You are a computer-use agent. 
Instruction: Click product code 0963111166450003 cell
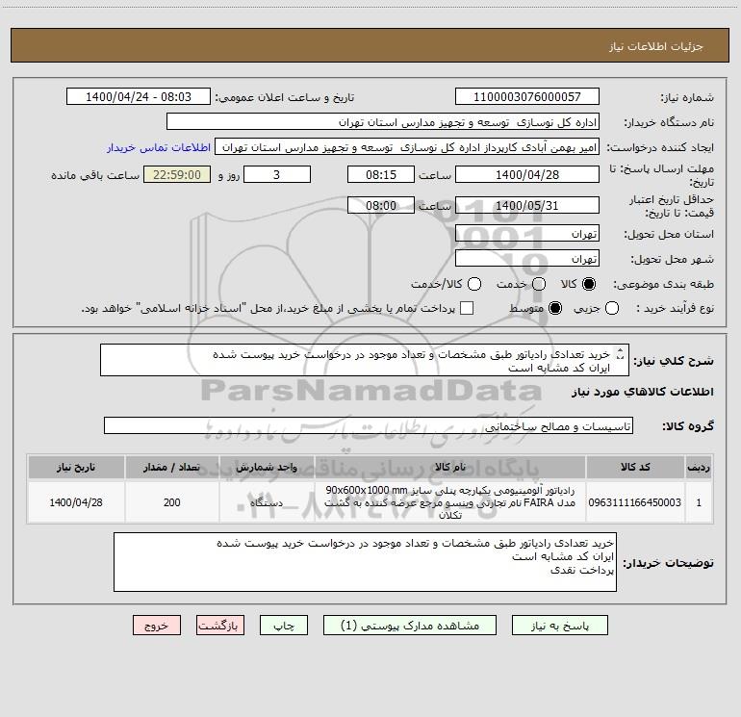click(635, 502)
